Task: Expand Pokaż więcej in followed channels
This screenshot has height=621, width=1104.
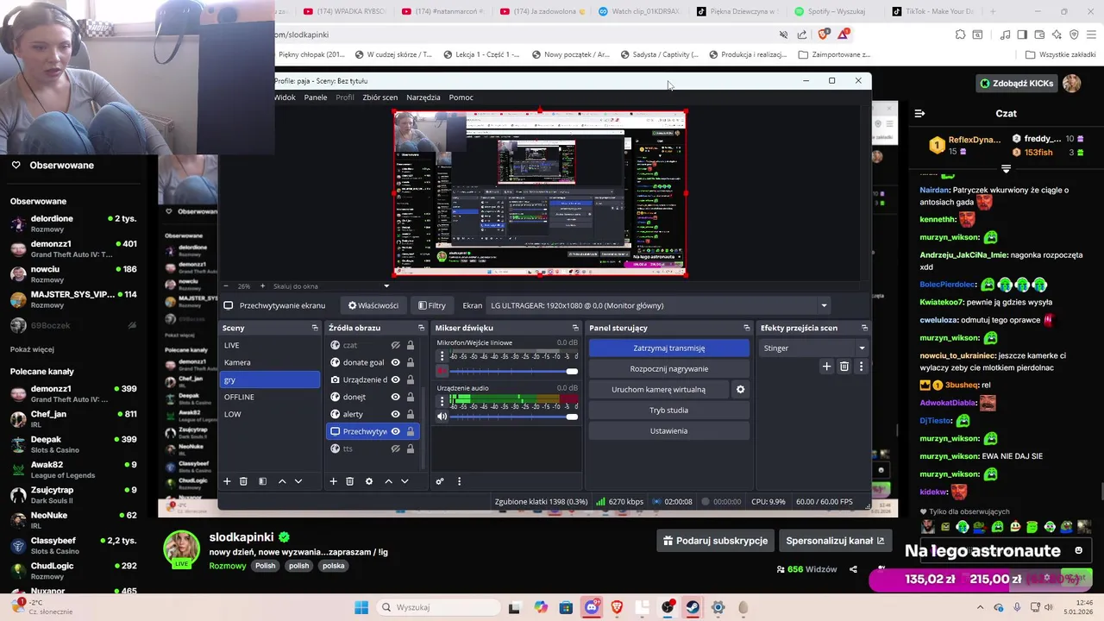Action: (x=32, y=349)
